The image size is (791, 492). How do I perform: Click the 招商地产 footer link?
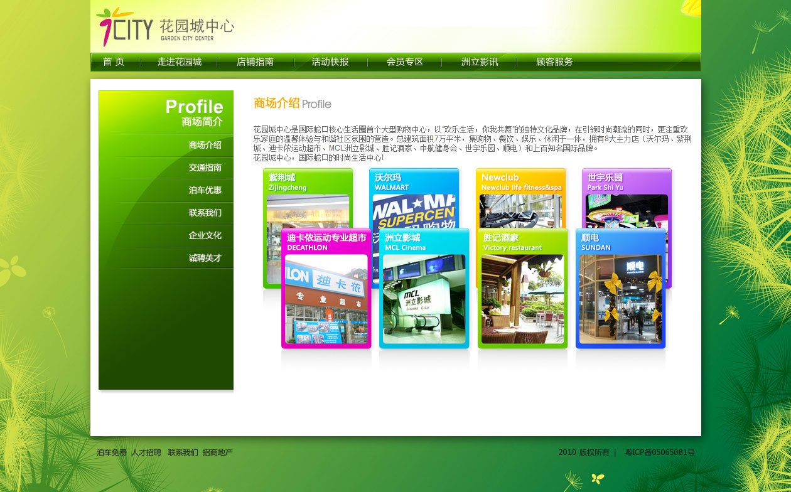point(217,452)
